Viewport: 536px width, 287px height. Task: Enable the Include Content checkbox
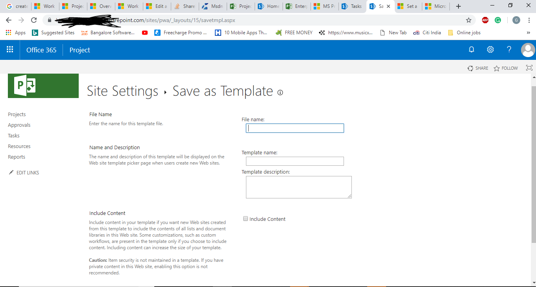click(246, 218)
